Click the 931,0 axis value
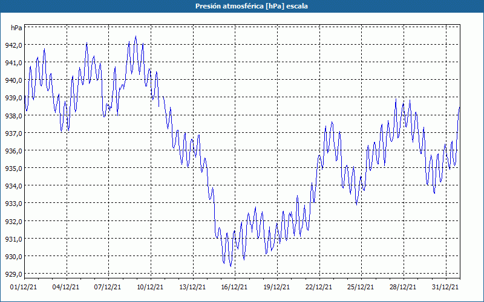The height and width of the screenshot is (302, 484). click(x=13, y=239)
